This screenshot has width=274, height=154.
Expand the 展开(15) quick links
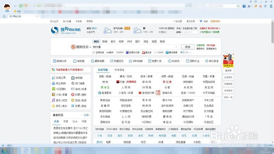tap(186, 52)
